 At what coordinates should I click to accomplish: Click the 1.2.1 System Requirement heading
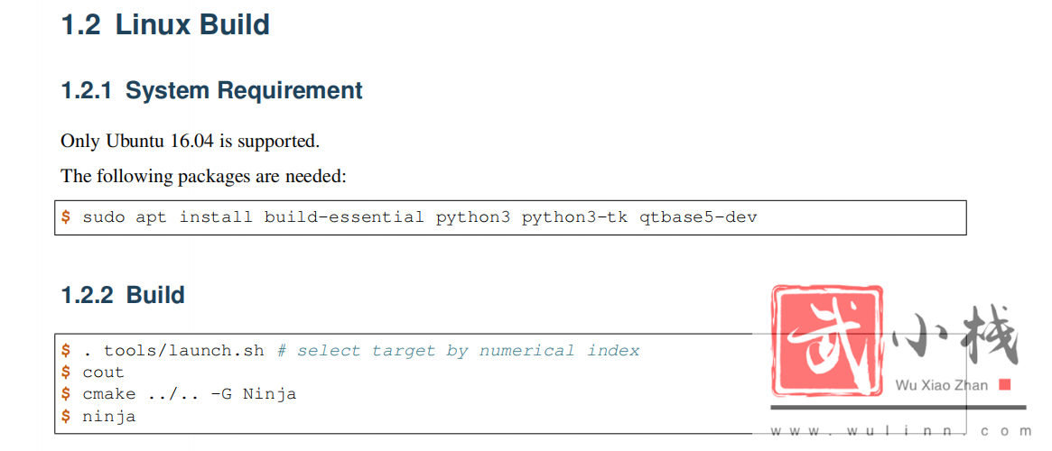[x=212, y=90]
